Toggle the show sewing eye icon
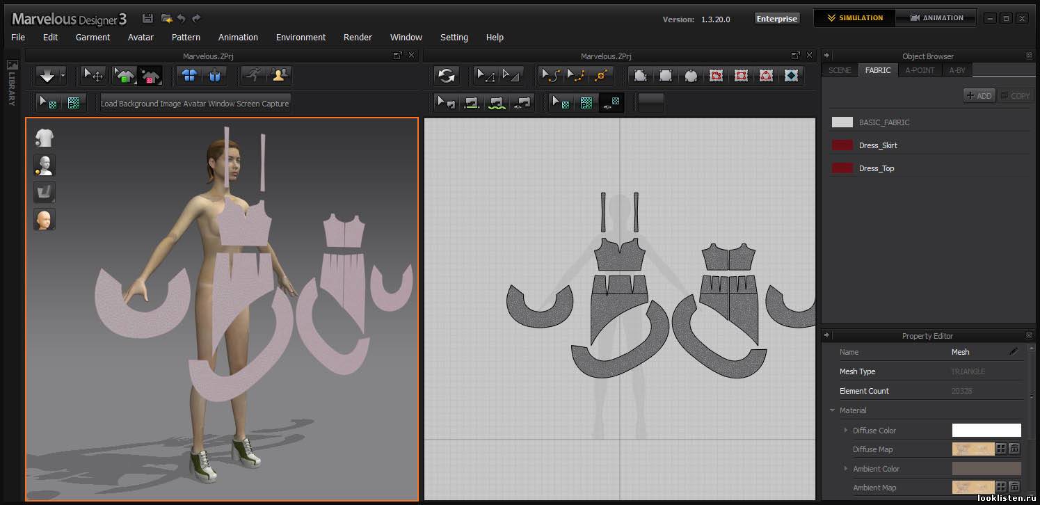 tap(522, 103)
